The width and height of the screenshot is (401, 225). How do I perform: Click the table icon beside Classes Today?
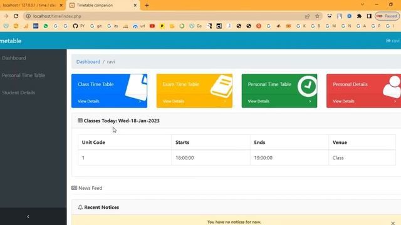click(80, 121)
